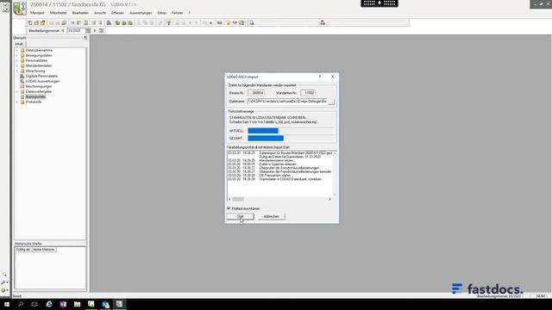Click the Dateiname path field
This screenshot has width=552, height=310.
click(x=287, y=102)
